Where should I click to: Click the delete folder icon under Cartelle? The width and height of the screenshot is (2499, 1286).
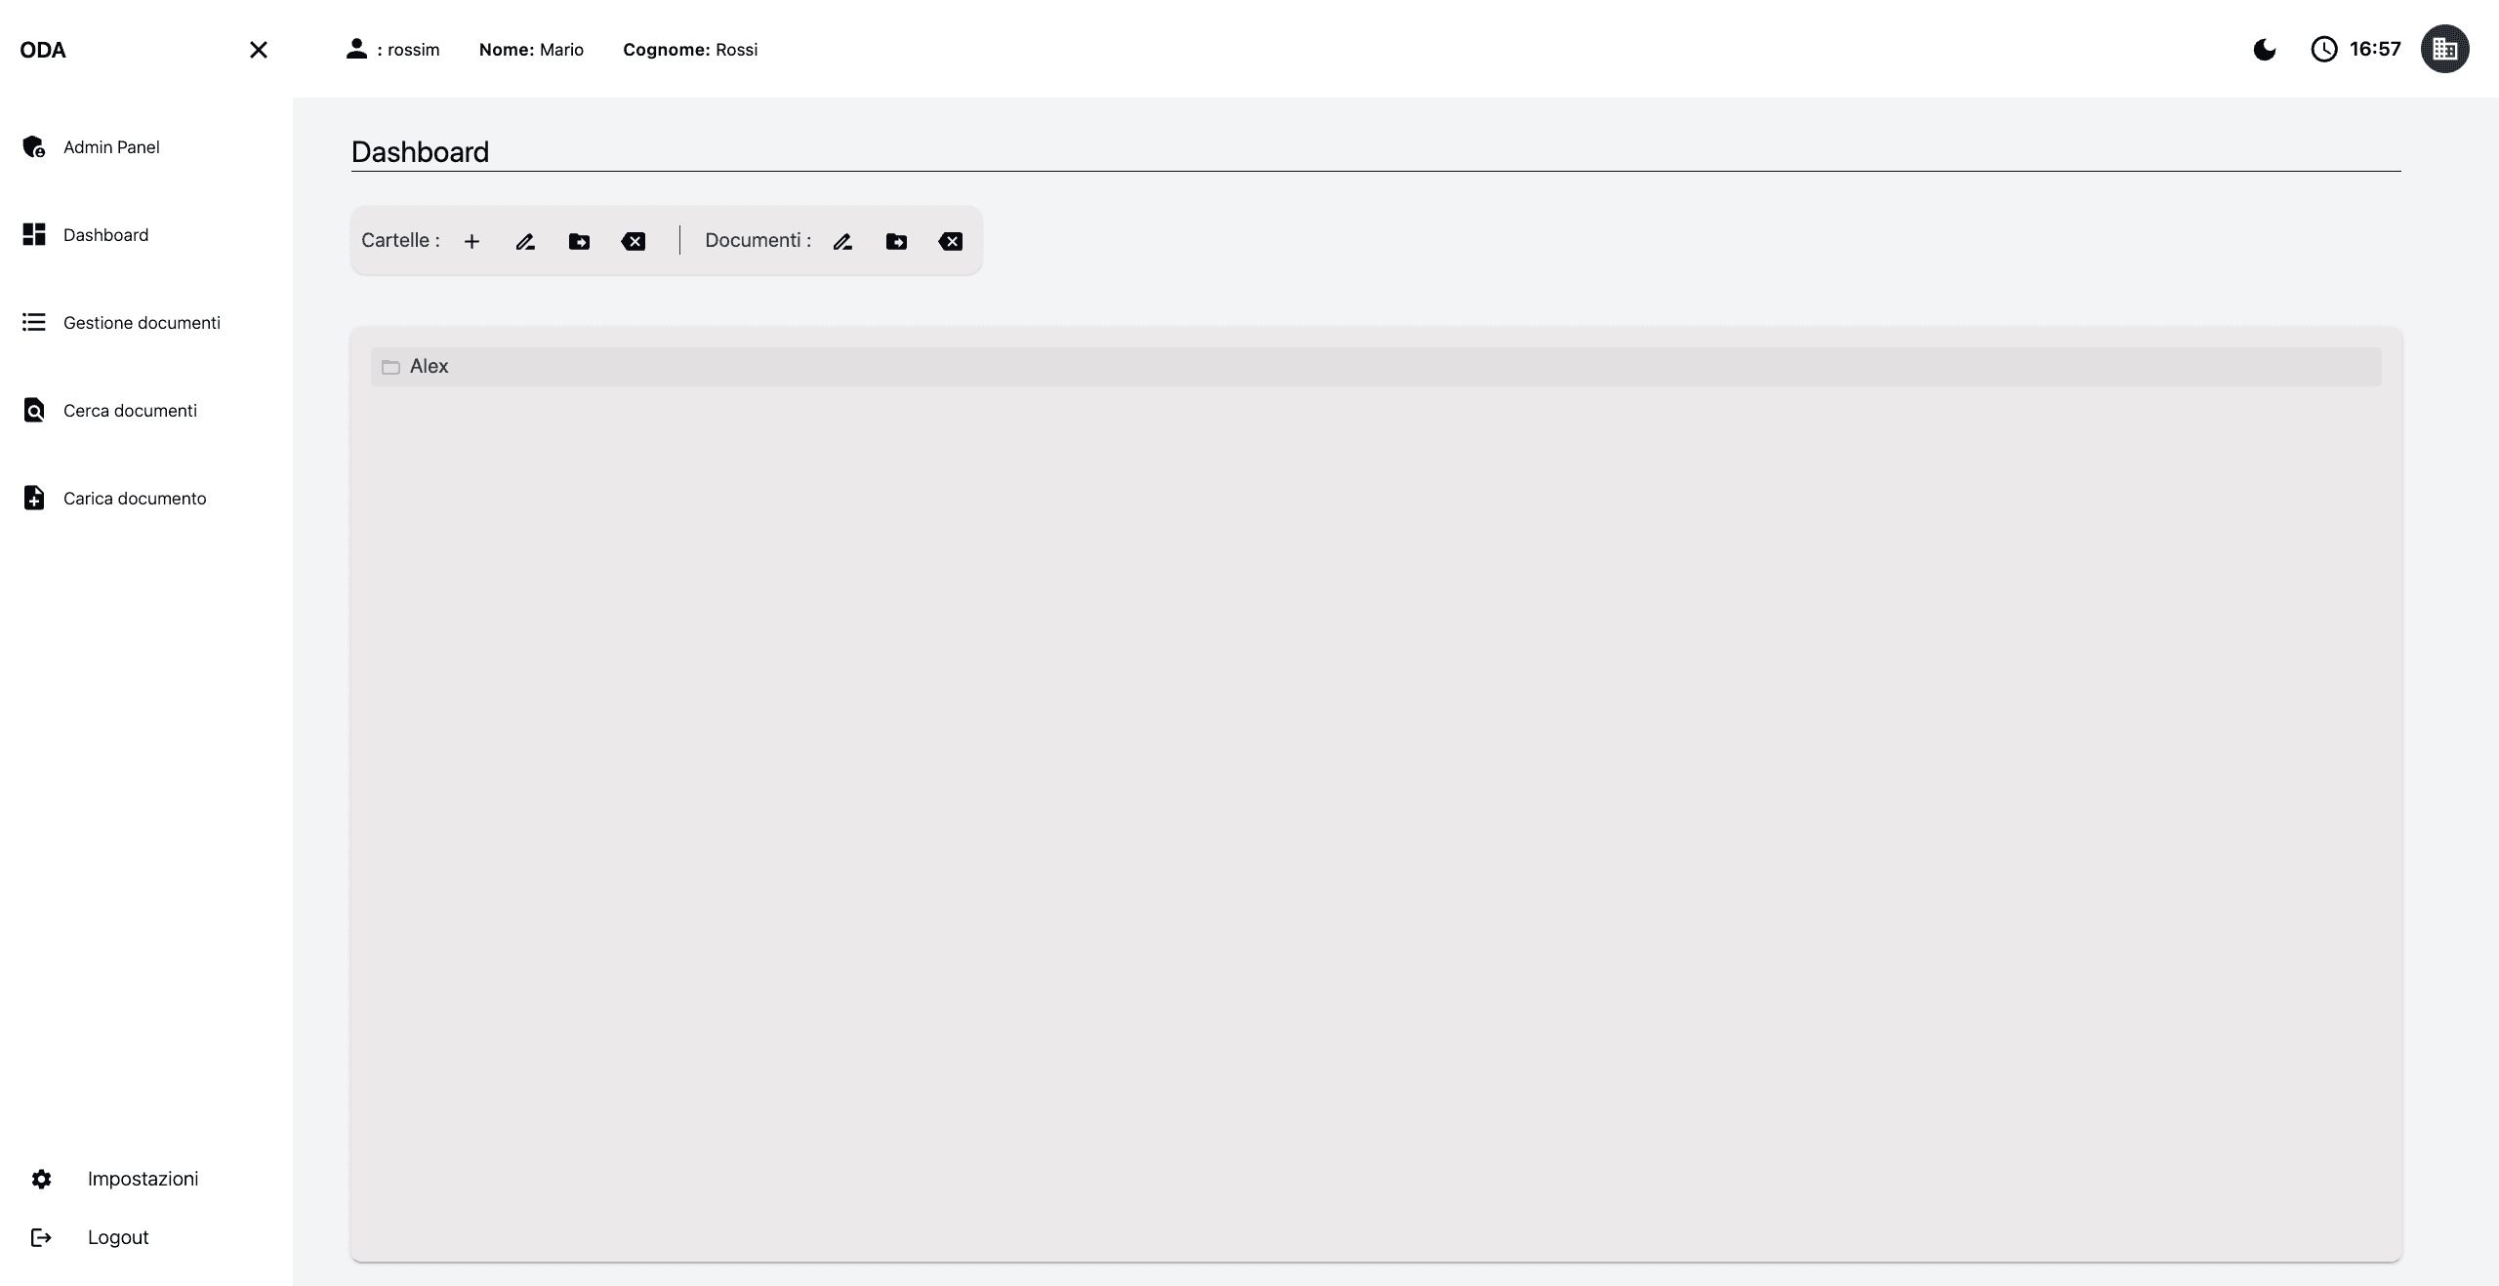click(634, 241)
